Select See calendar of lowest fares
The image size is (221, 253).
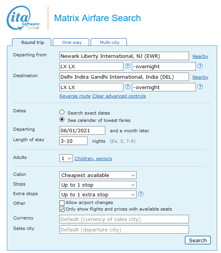(x=62, y=120)
